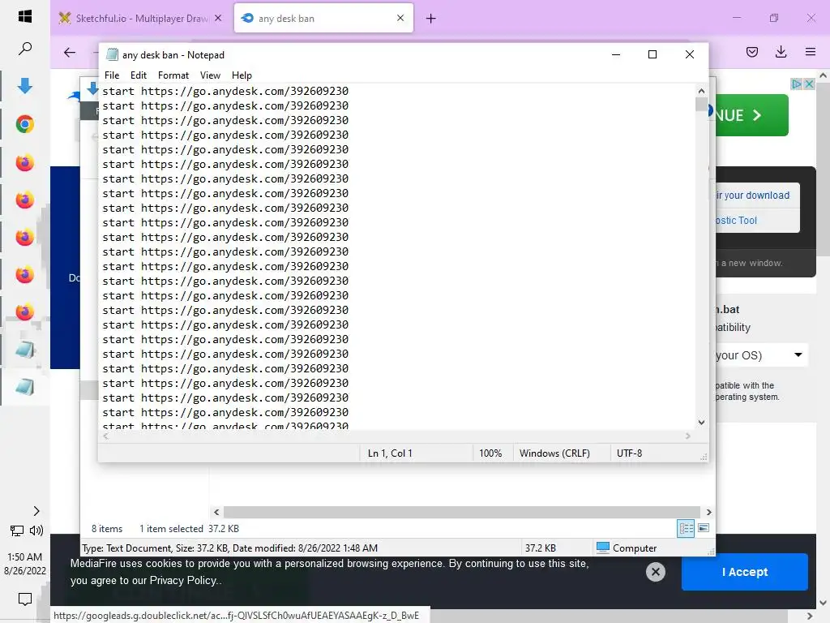Click 'Windows (CRLF)' in Notepad status bar
Screen dimensions: 830x623
[554, 453]
